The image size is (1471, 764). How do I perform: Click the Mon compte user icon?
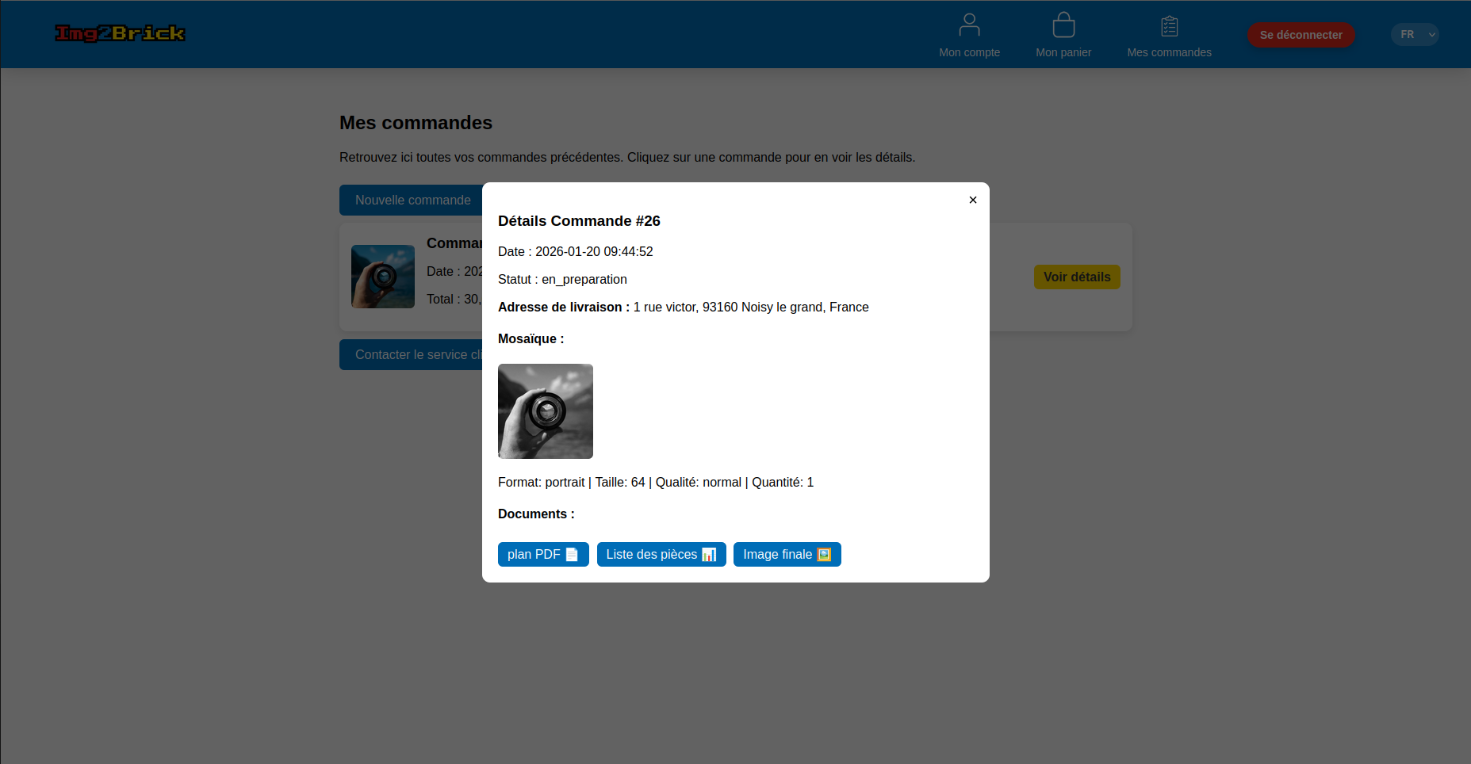point(969,25)
